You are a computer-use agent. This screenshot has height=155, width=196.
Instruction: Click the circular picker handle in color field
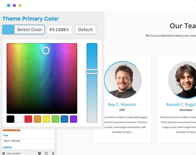[x=46, y=51]
